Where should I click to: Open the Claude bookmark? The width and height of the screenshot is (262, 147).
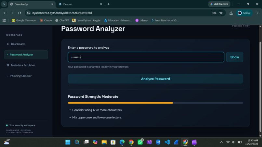tap(46, 20)
